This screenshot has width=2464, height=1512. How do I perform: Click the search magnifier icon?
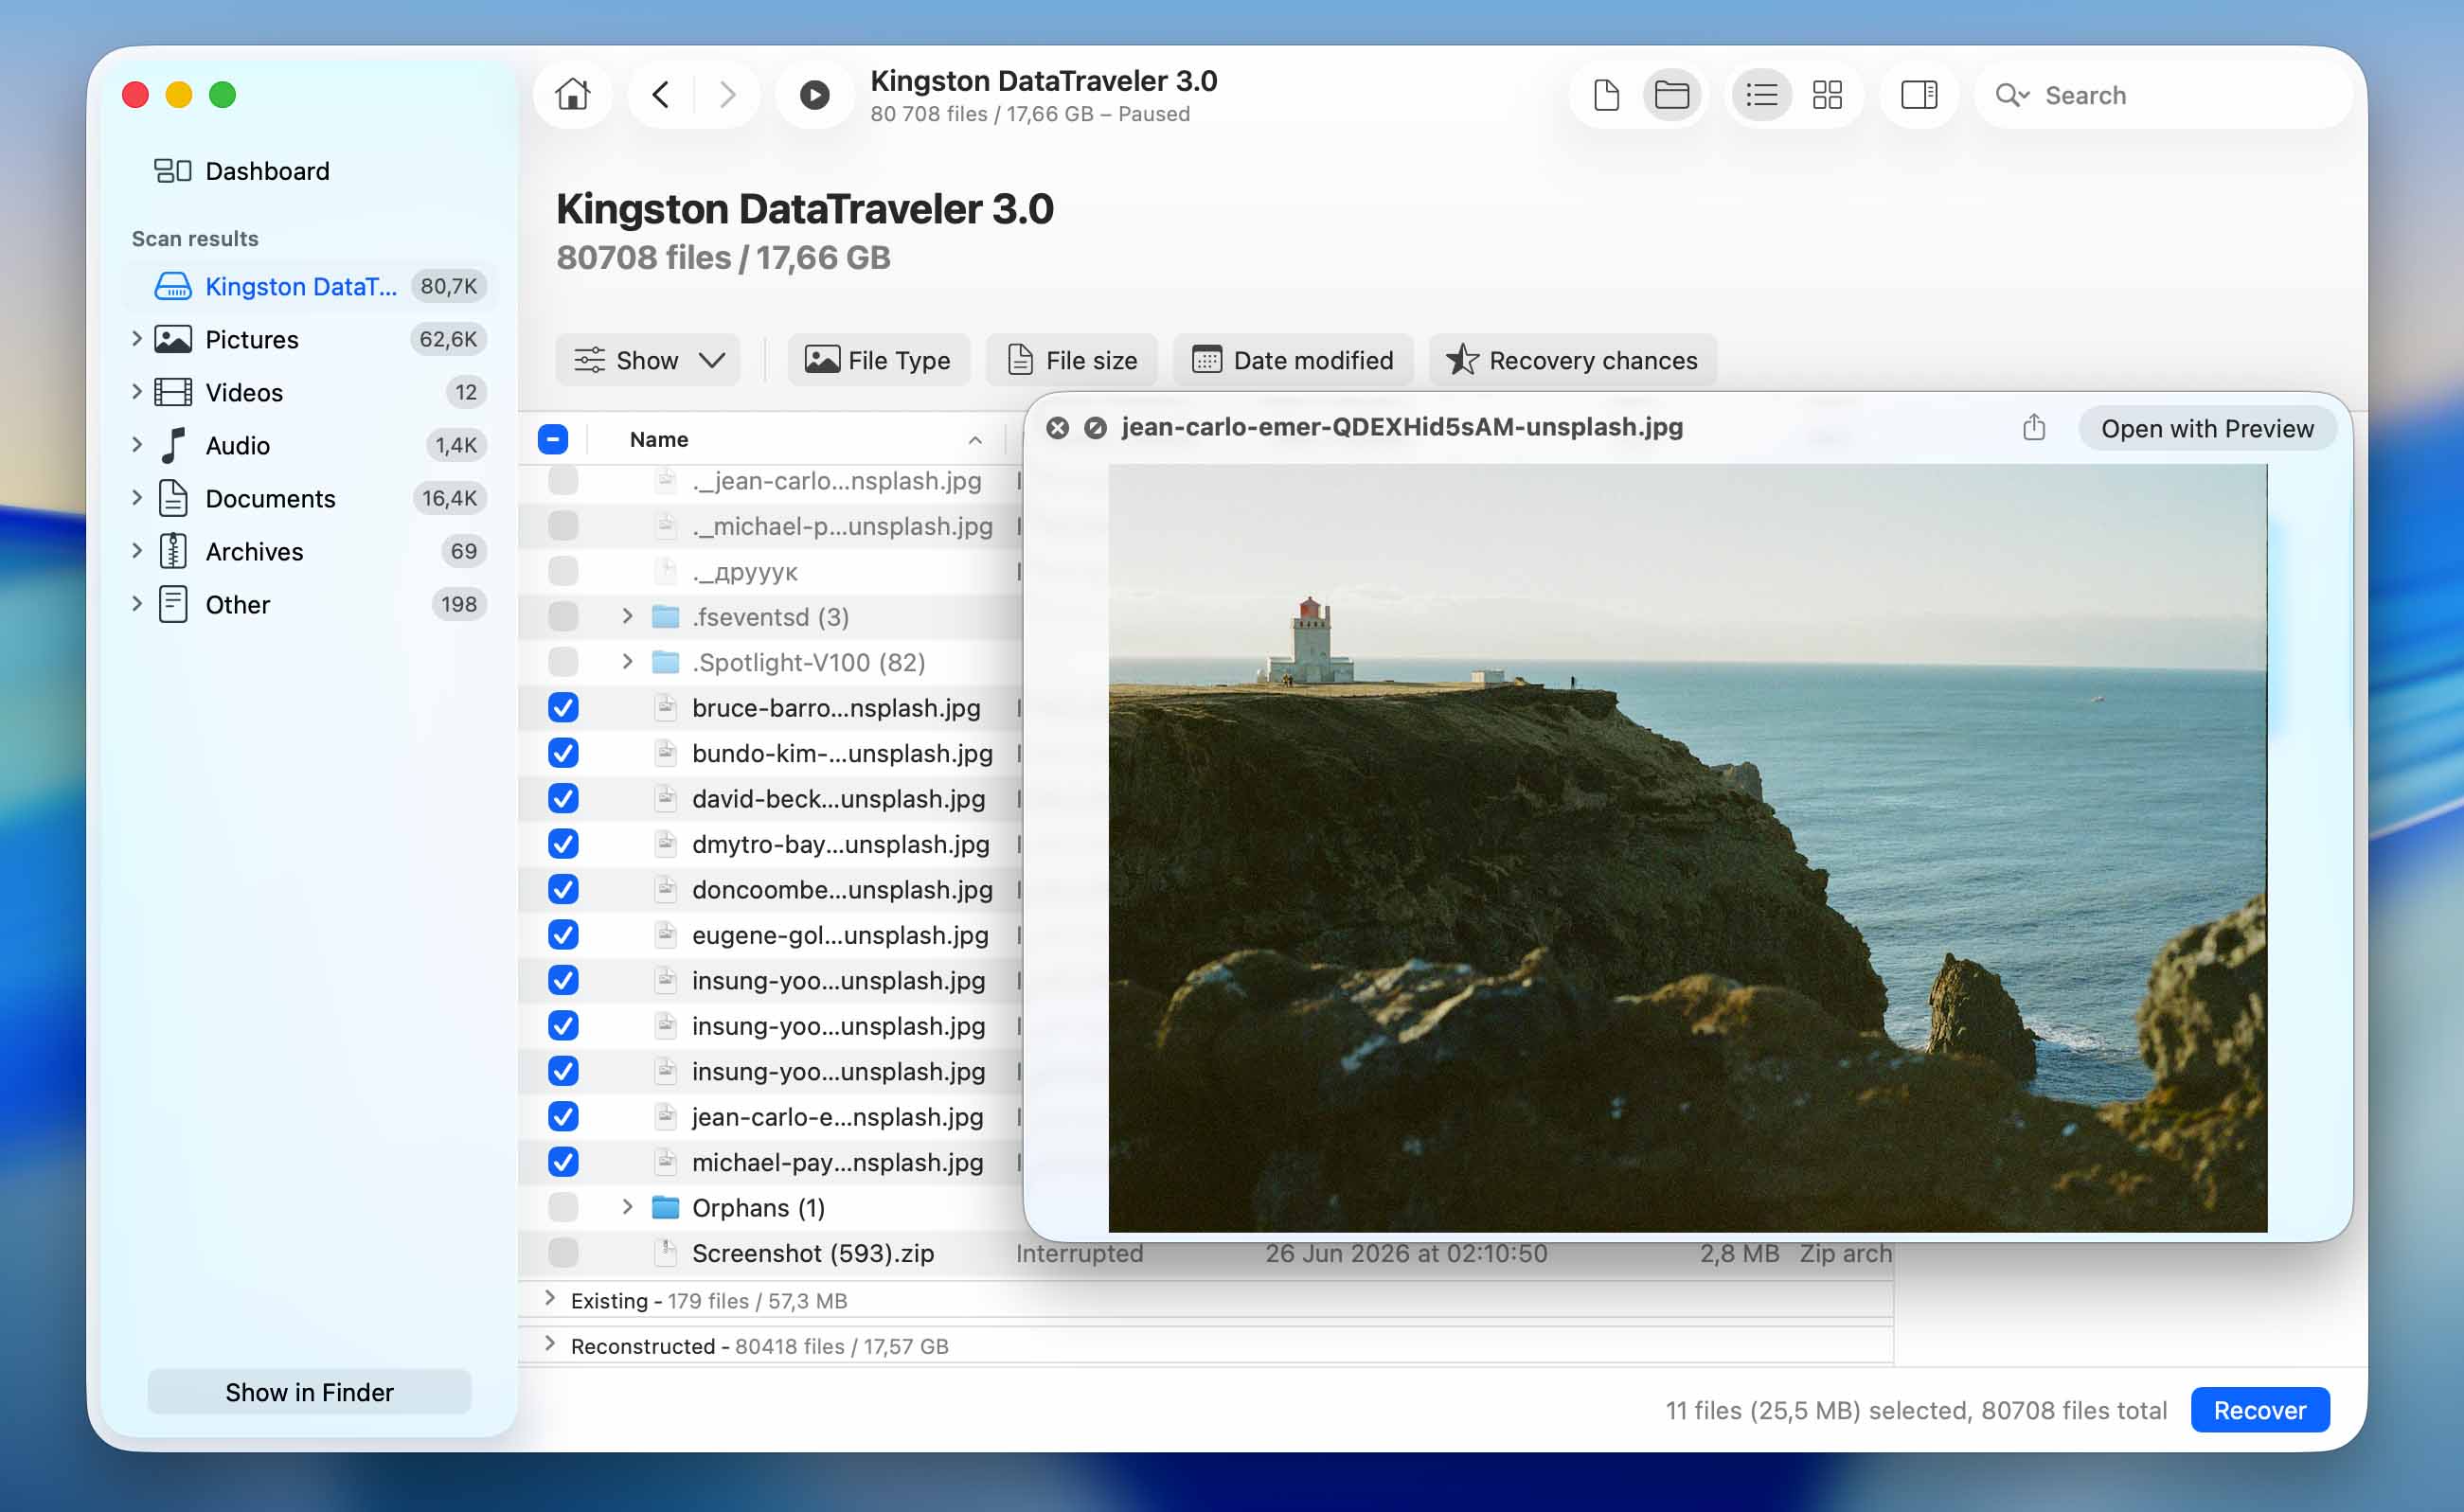pos(2011,95)
